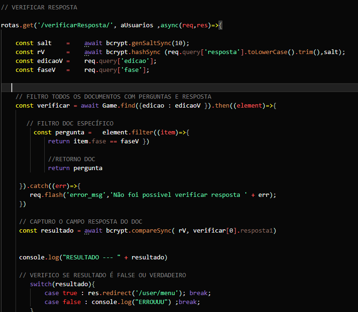Click the 'error_msg' string
The width and height of the screenshot is (358, 312).
[86, 195]
